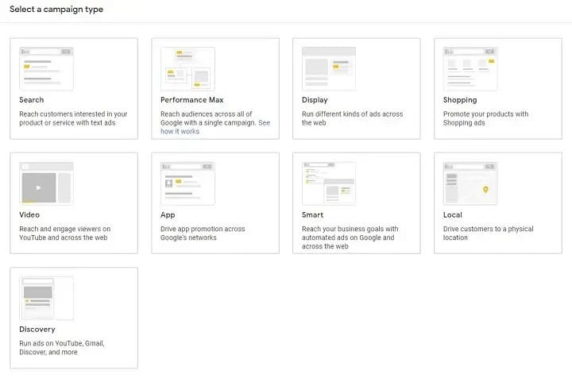Pick the App campaign title
The image size is (572, 382).
(x=168, y=215)
